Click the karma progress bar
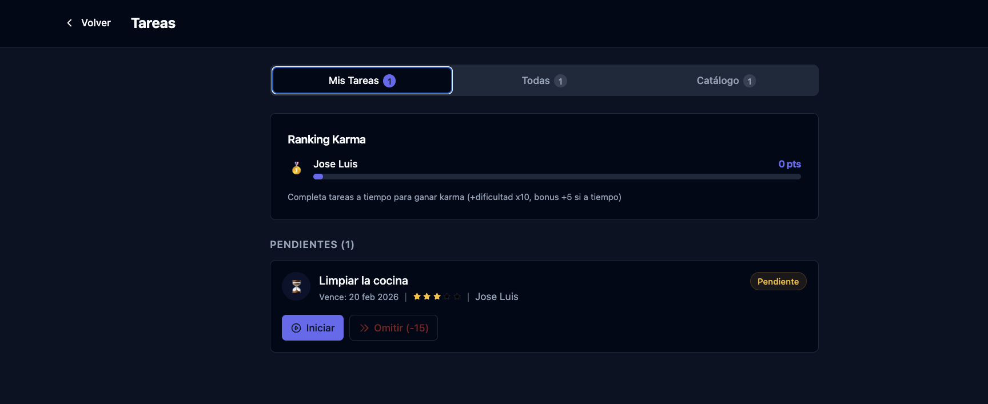The image size is (988, 404). pyautogui.click(x=557, y=177)
